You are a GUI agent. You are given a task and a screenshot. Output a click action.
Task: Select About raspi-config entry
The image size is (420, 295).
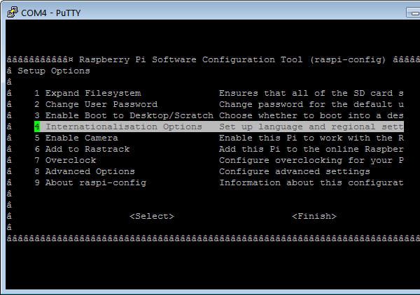tap(95, 182)
